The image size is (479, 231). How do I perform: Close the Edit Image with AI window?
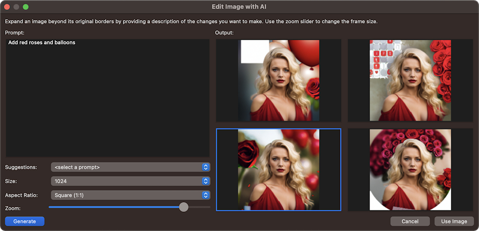[7, 7]
